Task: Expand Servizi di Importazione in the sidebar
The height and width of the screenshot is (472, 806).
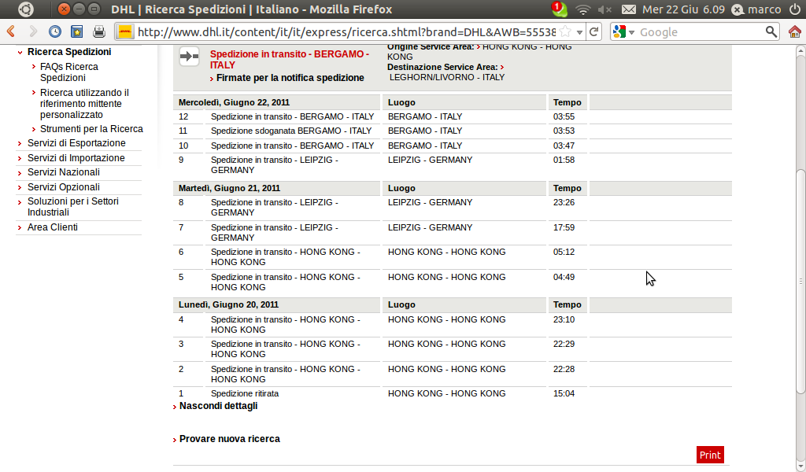Action: 76,157
